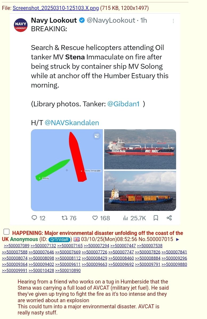Open the @NAVSkandalen mention link
The width and height of the screenshot is (207, 319).
click(x=72, y=123)
